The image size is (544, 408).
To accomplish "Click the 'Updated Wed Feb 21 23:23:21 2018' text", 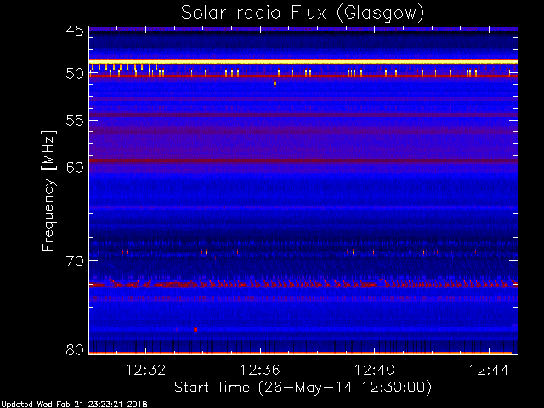I will tap(74, 405).
